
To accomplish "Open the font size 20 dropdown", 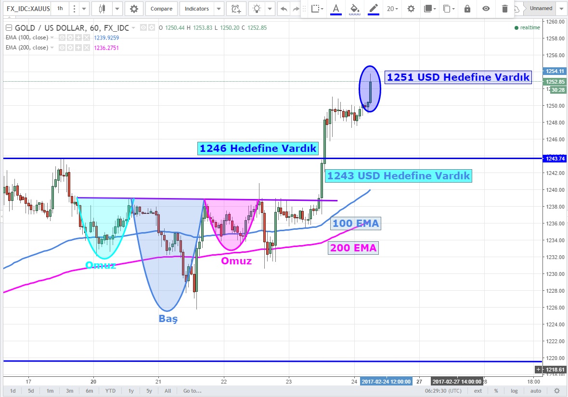I will pos(392,9).
